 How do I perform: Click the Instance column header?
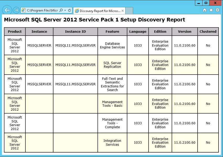click(39, 31)
